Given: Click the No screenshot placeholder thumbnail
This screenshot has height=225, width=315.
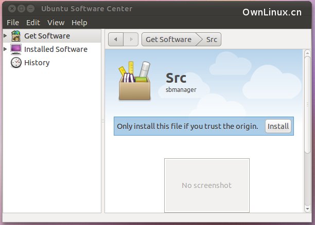Looking at the screenshot, I should [x=206, y=185].
